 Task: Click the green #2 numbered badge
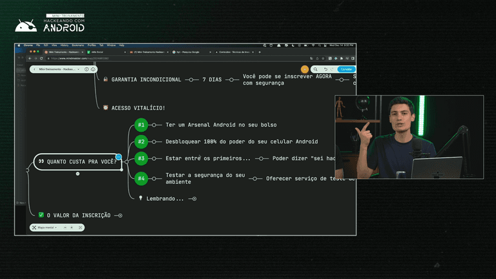pyautogui.click(x=141, y=141)
